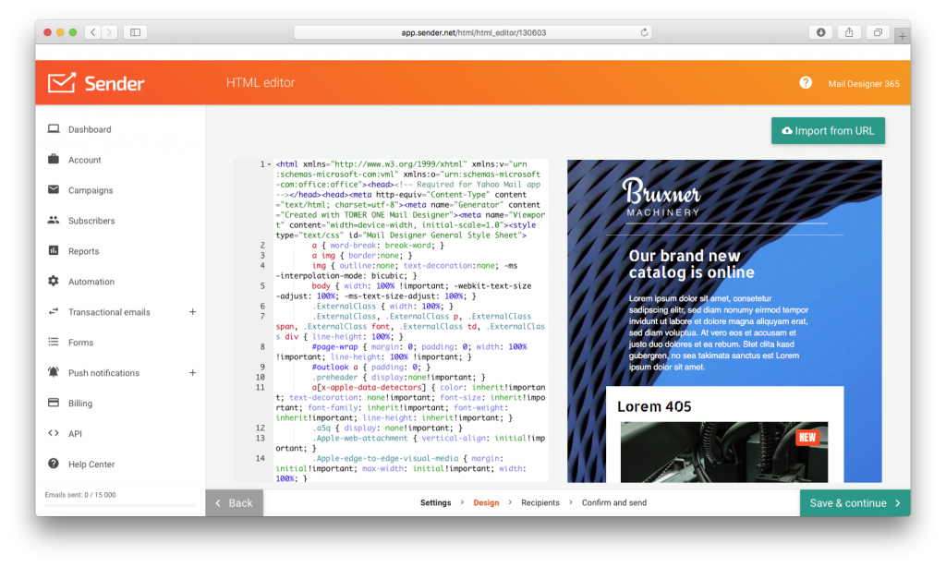Click the Reports chart icon

click(54, 250)
